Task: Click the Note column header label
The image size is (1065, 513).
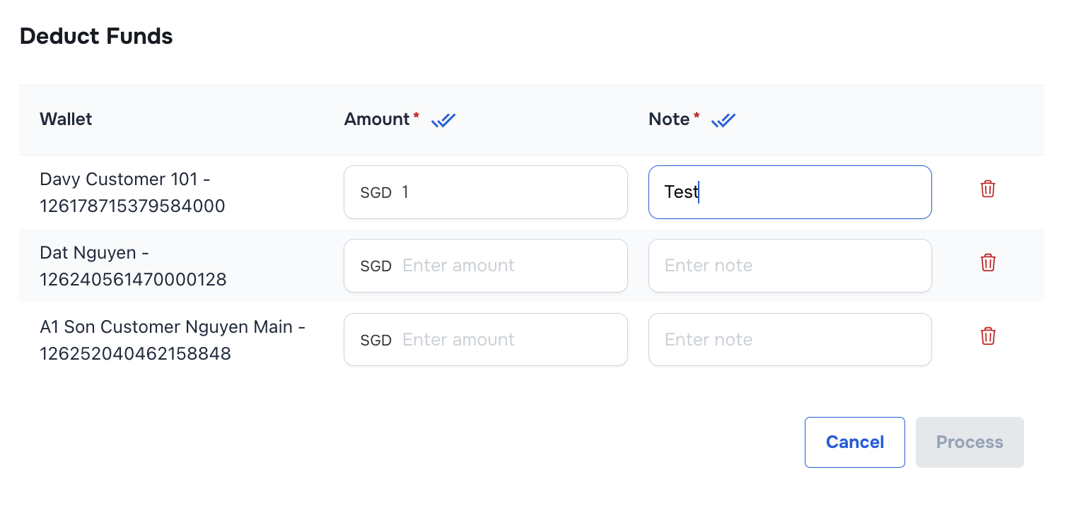Action: 670,119
